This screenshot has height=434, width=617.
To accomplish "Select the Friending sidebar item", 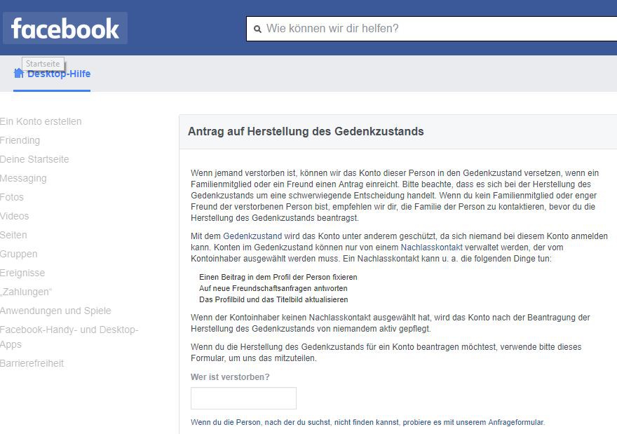I will (20, 140).
